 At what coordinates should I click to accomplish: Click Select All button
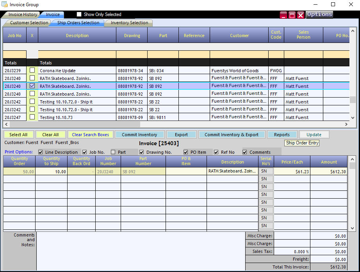pyautogui.click(x=18, y=135)
